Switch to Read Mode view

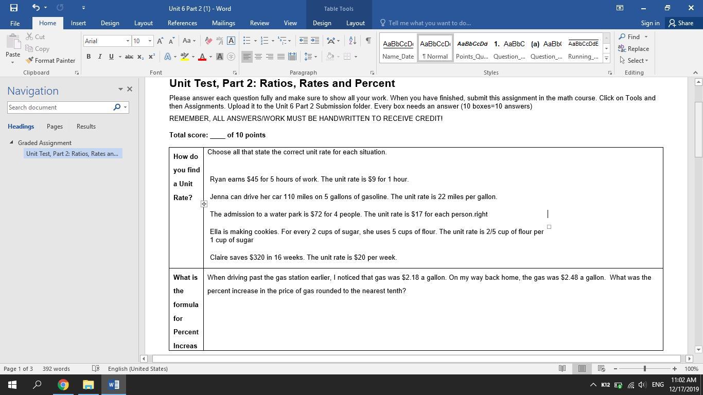563,369
